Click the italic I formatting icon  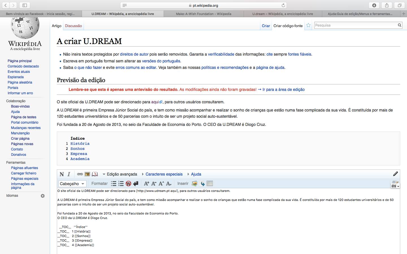click(x=69, y=174)
